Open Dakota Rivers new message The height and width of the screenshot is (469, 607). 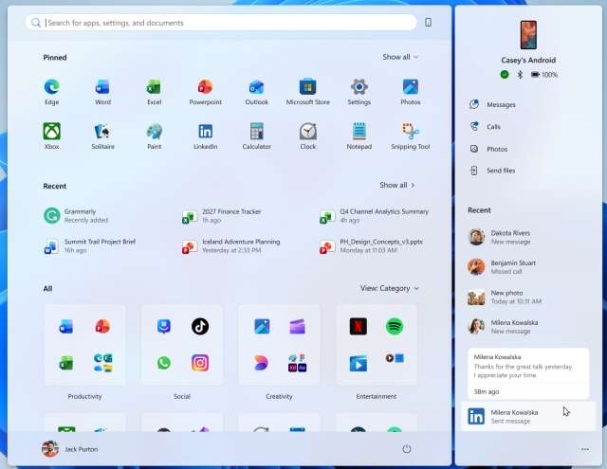pyautogui.click(x=500, y=237)
